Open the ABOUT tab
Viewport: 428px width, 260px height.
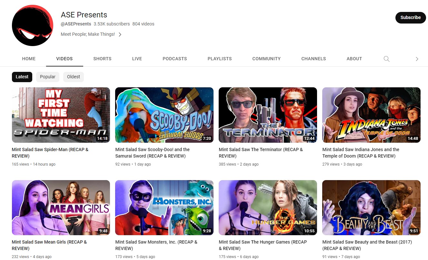[354, 59]
